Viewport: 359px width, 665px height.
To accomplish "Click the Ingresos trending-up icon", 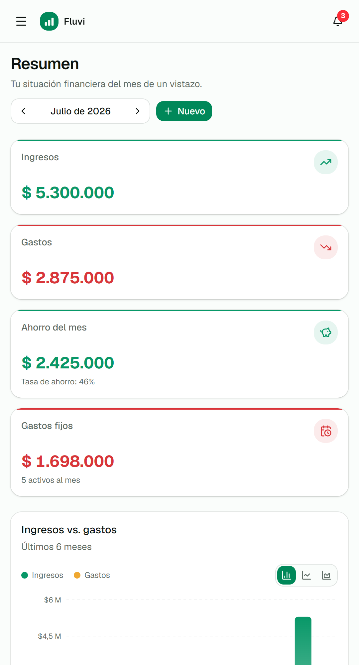I will point(326,162).
